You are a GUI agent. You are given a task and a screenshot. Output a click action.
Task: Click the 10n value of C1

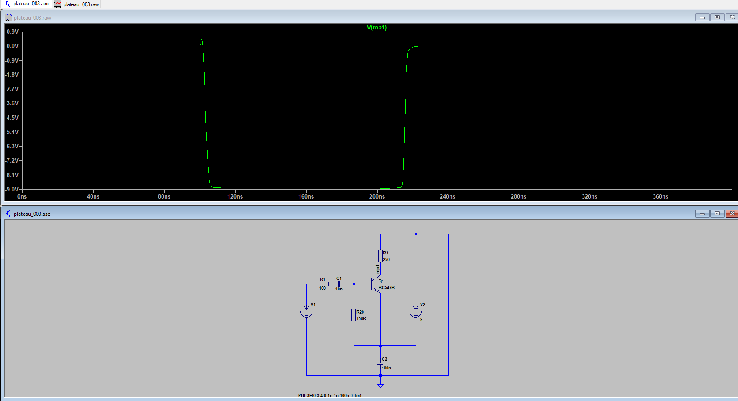click(339, 289)
